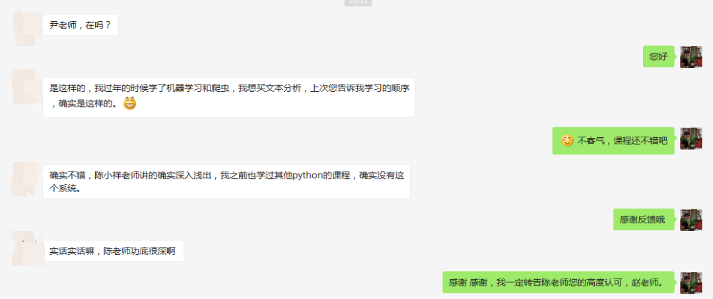This screenshot has height=299, width=713.
Task: Select the message bubble 尹老师,在吗?
Action: click(81, 25)
